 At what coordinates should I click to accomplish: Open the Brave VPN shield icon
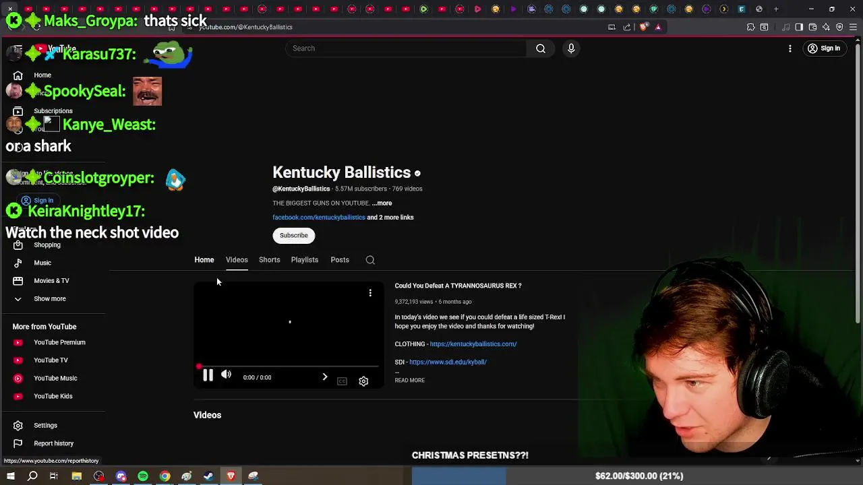839,27
